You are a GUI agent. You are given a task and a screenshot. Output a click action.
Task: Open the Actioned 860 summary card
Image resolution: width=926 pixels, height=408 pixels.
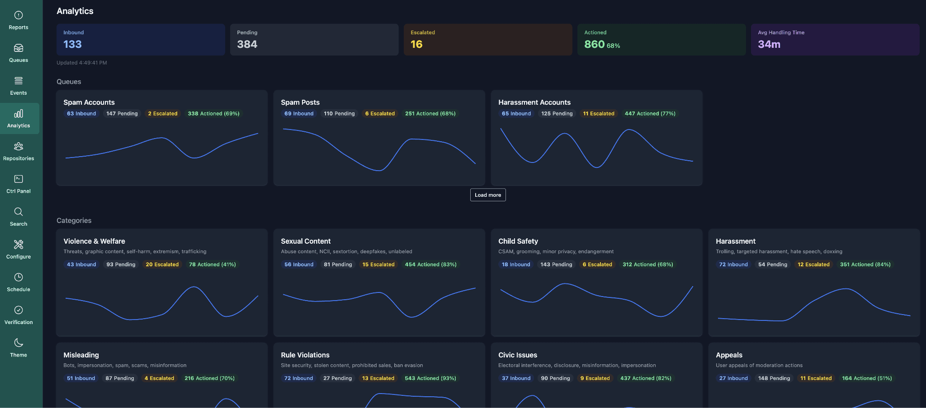(661, 40)
